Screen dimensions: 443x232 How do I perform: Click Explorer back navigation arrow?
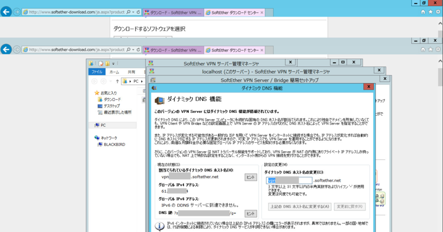tap(94, 81)
